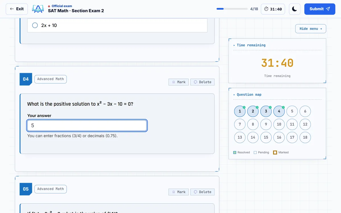Click the 4/18 progress counter

pos(254,9)
